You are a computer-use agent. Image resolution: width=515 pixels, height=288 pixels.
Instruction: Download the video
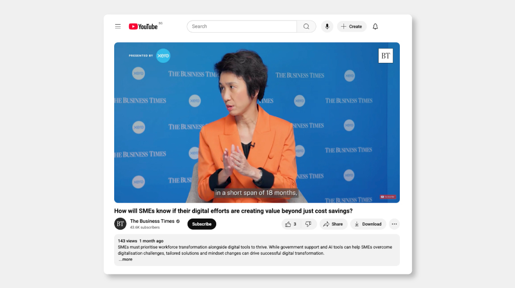coord(368,224)
